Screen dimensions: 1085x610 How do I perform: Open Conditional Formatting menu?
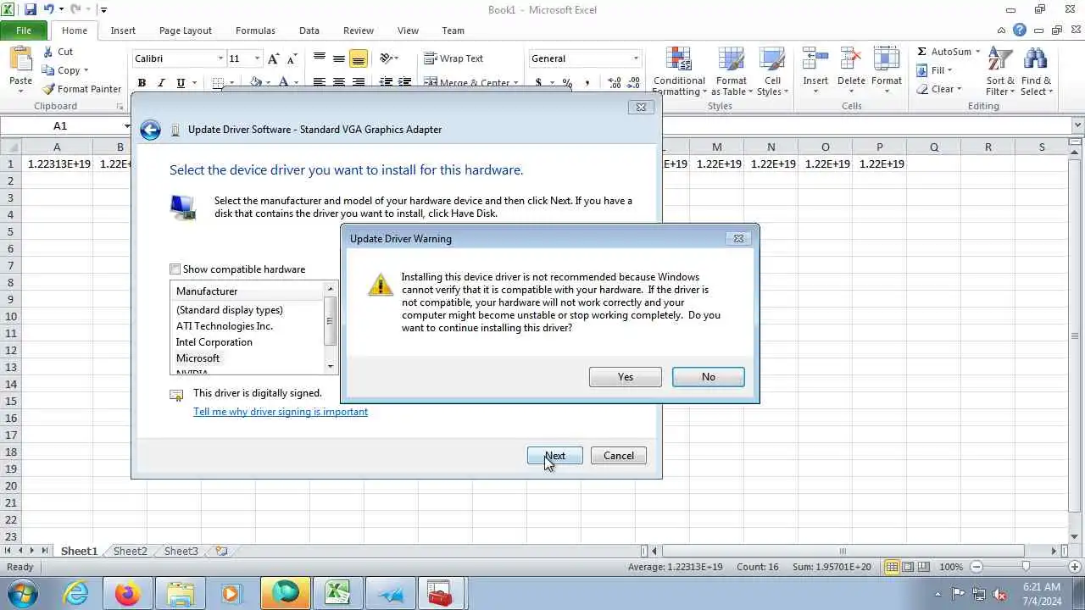[679, 72]
